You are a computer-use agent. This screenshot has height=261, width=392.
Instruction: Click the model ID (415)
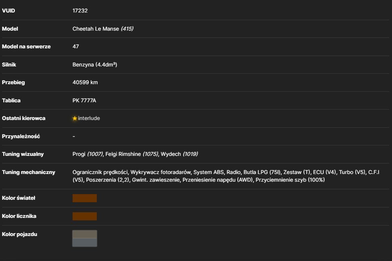click(x=127, y=29)
